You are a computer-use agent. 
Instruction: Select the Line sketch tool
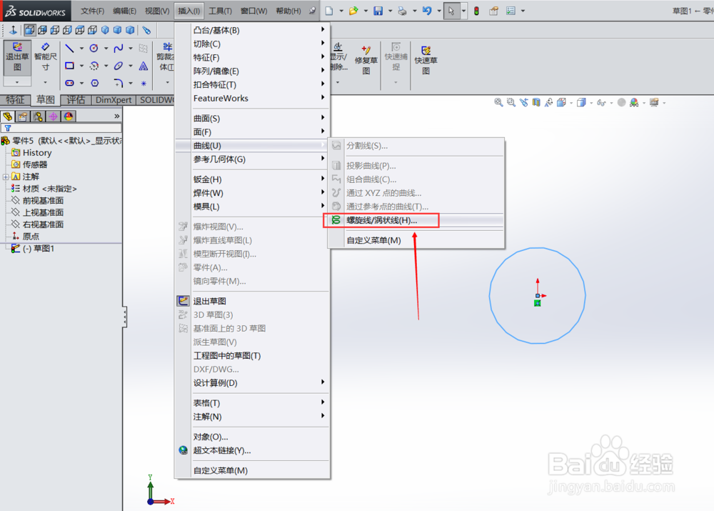pyautogui.click(x=69, y=49)
